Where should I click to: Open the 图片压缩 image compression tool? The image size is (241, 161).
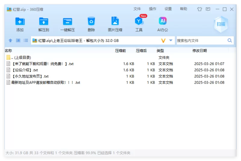pyautogui.click(x=115, y=21)
